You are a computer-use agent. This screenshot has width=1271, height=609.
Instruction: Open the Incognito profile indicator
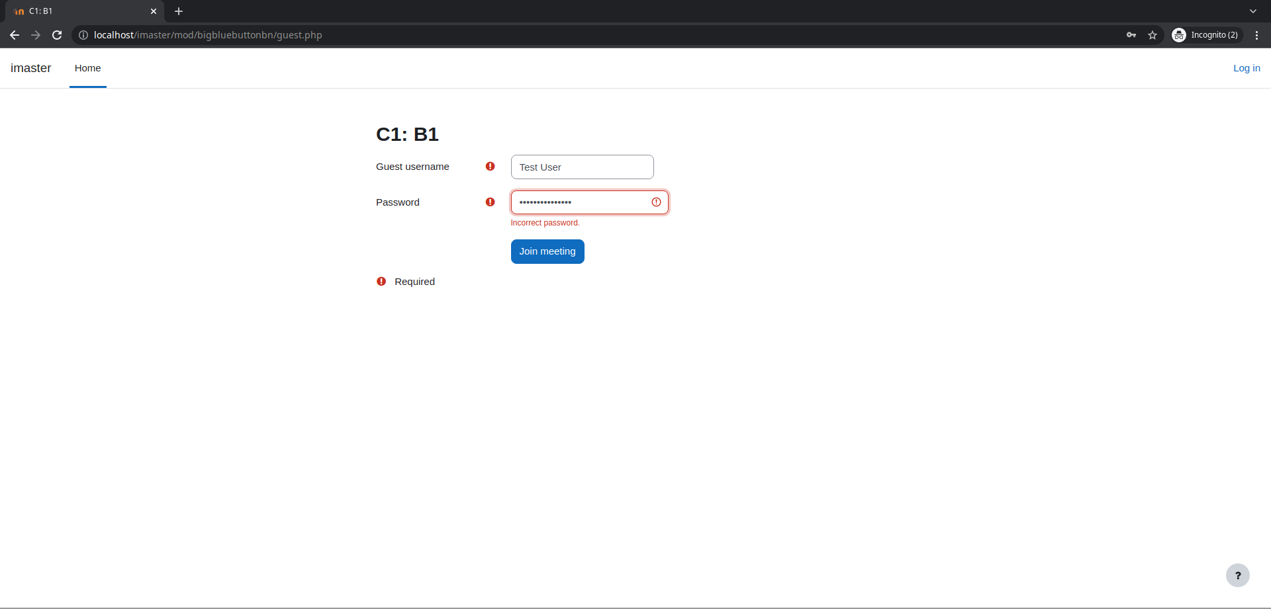pyautogui.click(x=1205, y=35)
